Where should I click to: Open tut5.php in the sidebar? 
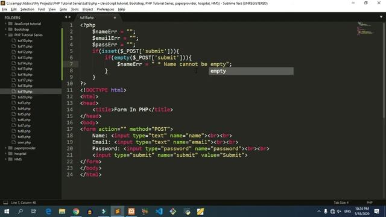24,114
